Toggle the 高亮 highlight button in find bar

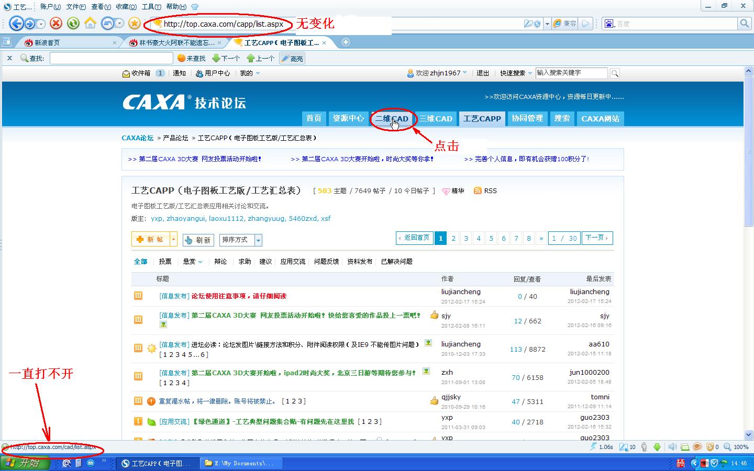[292, 59]
